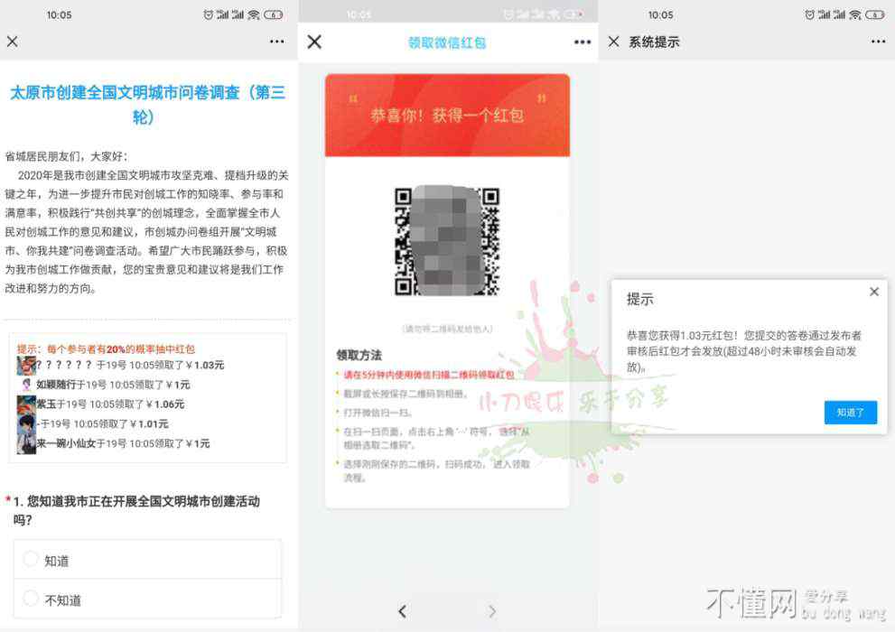Screen dimensions: 895x632
Task: Click the 知道了 button in the dialog
Action: click(x=851, y=413)
